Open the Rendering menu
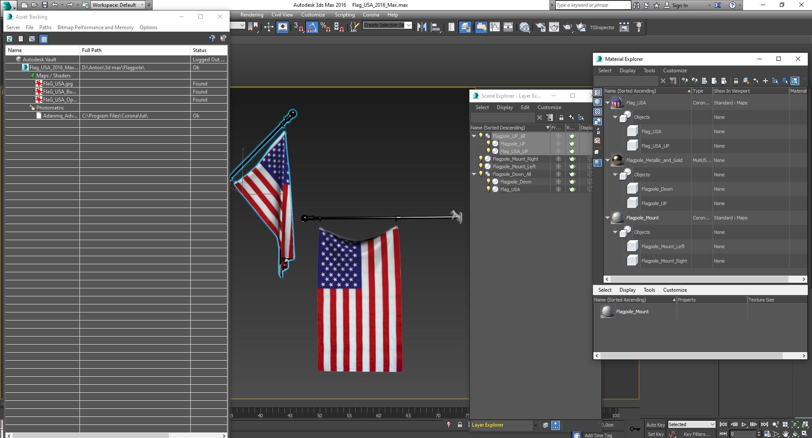The image size is (812, 438). [x=252, y=15]
